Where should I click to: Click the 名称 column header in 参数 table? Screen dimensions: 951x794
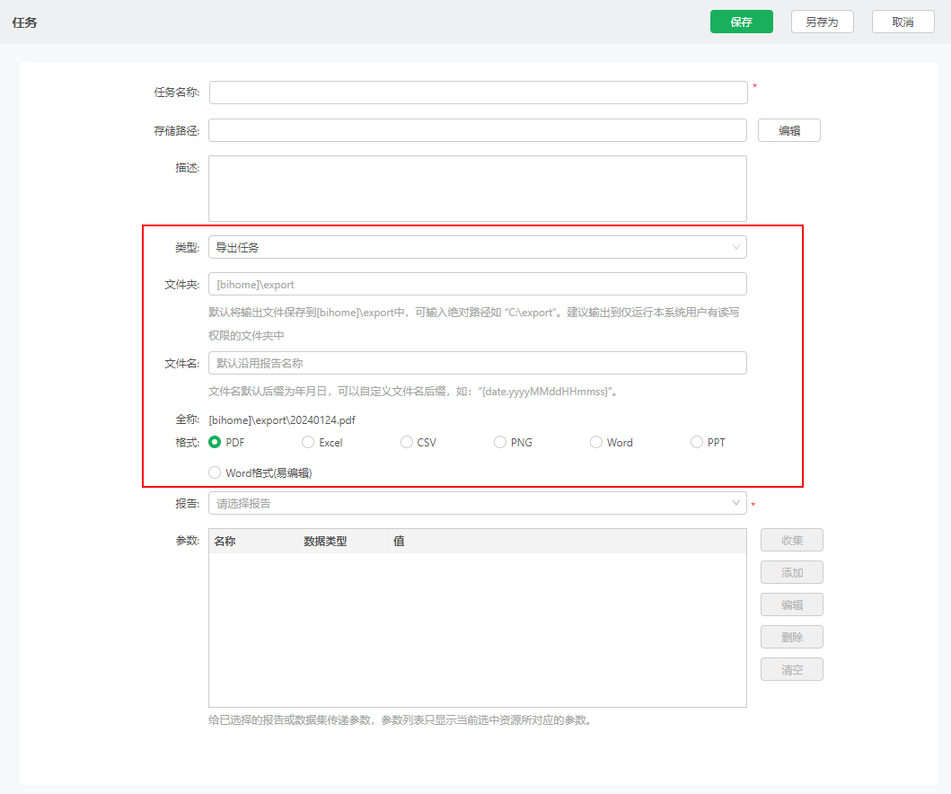[225, 542]
